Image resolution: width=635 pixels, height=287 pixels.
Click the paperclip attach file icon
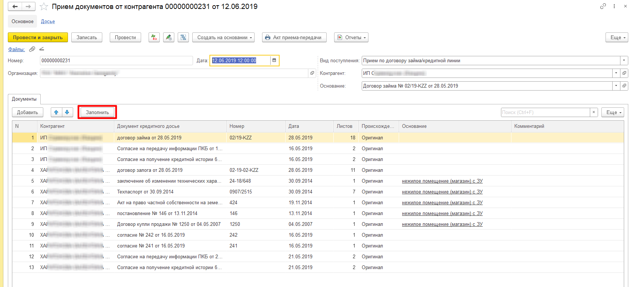[32, 49]
